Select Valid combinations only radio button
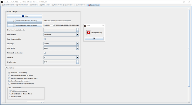Image resolution: width=192 pixels, height=105 pixels. pyautogui.click(x=10, y=91)
